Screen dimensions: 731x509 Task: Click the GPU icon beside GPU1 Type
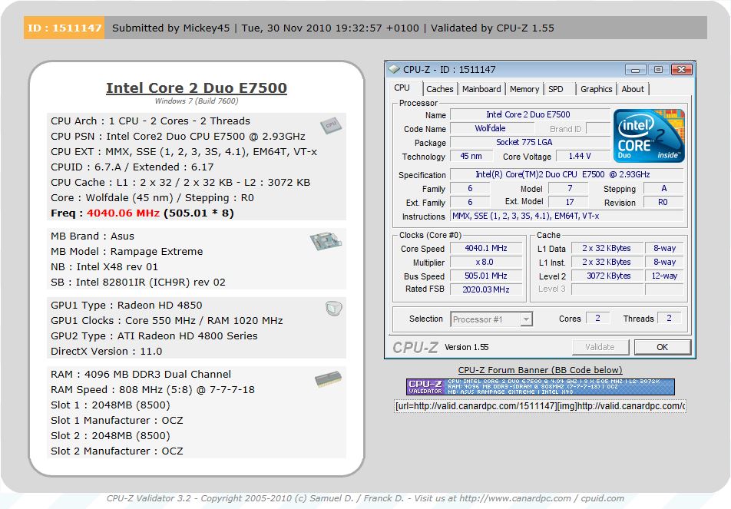click(334, 308)
